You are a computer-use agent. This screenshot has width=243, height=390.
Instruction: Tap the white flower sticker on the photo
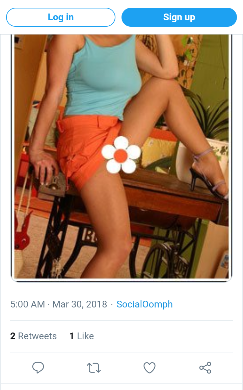121,155
